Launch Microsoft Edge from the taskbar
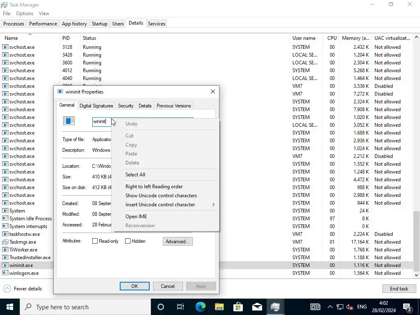Image resolution: width=420 pixels, height=315 pixels. [x=200, y=307]
